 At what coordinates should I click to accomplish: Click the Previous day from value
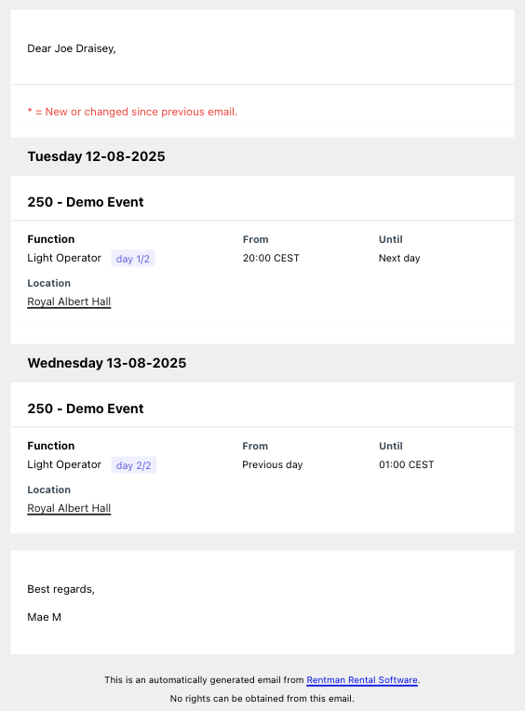point(273,464)
